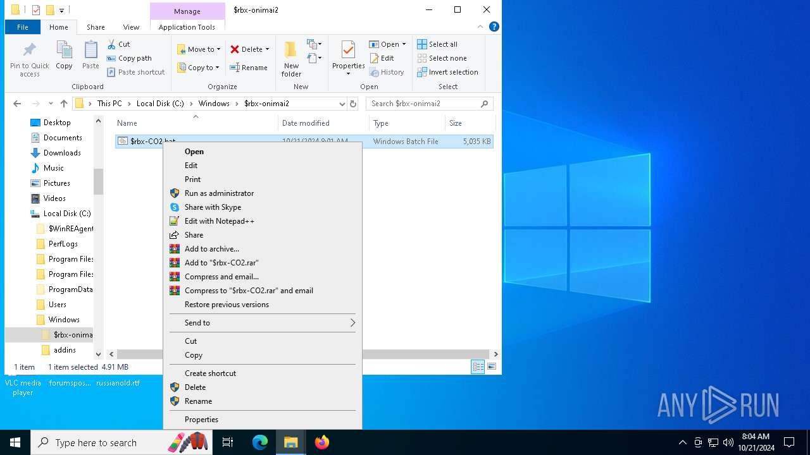Click the ribbon Rename button
Screen dimensions: 810x455
[x=249, y=68]
